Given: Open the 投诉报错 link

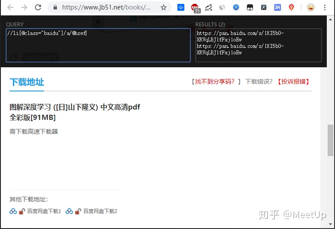Looking at the screenshot, I should 293,82.
